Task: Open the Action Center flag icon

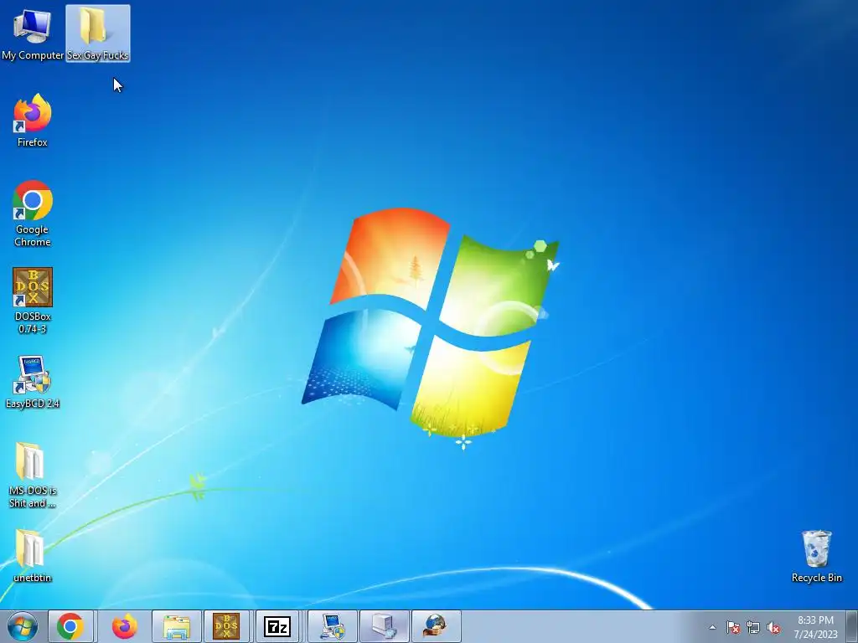Action: point(732,627)
